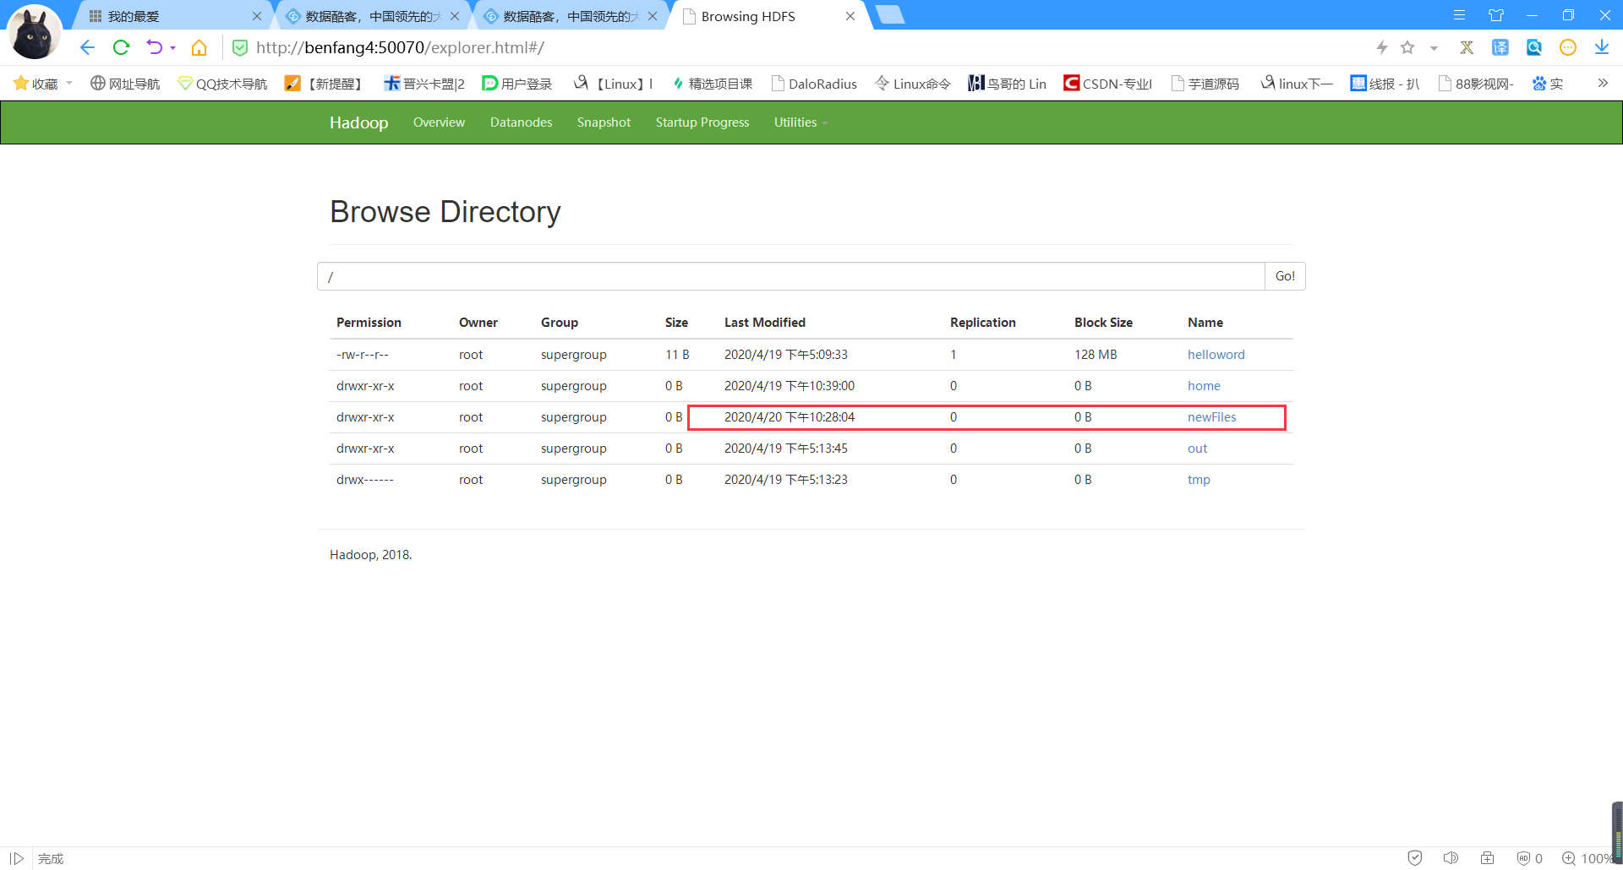
Task: Open Overview menu item
Action: pyautogui.click(x=439, y=122)
